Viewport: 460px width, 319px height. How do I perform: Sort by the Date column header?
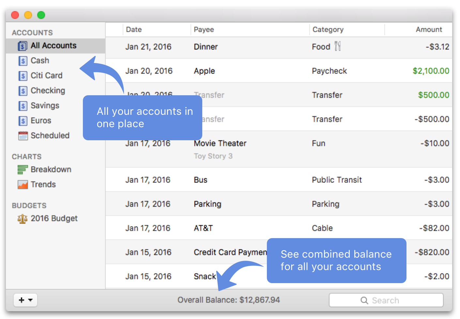tap(157, 30)
